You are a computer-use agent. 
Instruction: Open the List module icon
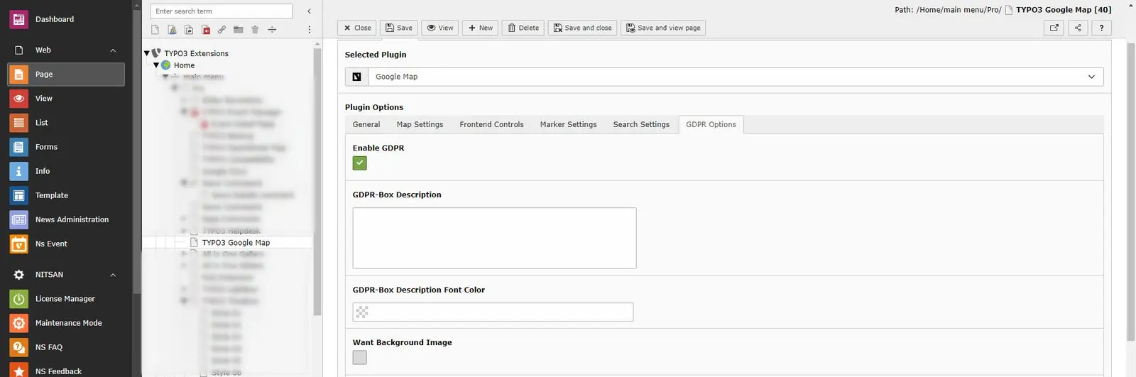[18, 123]
